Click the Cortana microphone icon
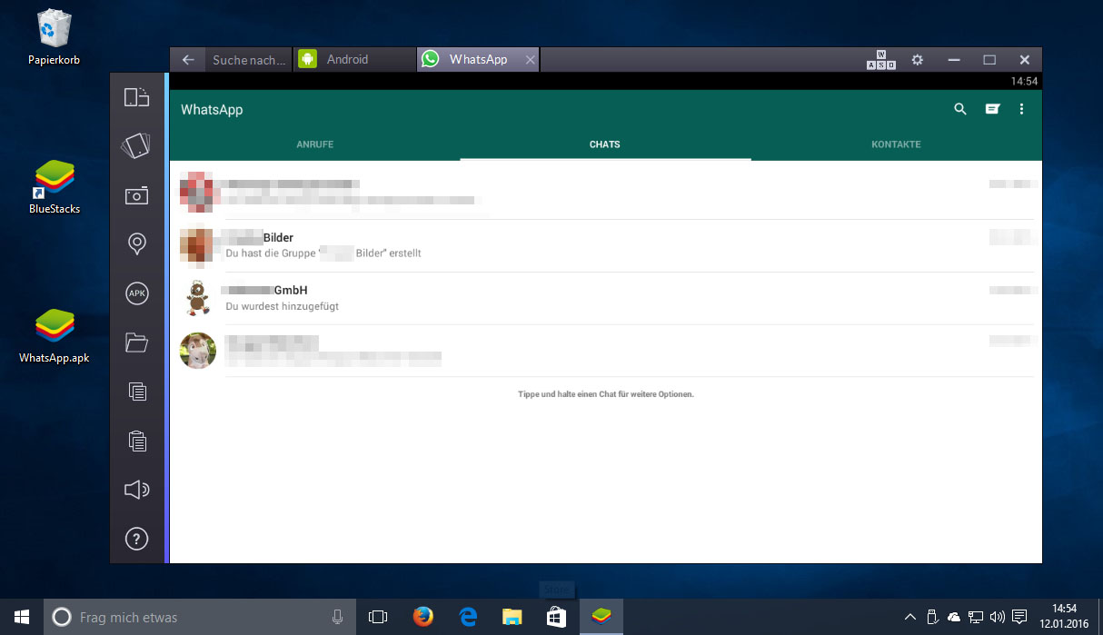The image size is (1103, 635). [x=338, y=617]
